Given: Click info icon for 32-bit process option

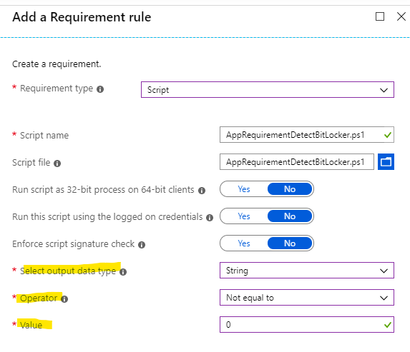Looking at the screenshot, I should tap(202, 191).
